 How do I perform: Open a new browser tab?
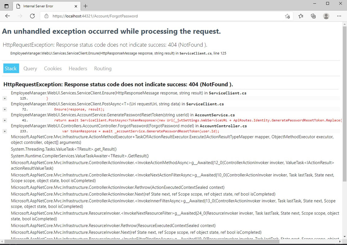[x=85, y=6]
